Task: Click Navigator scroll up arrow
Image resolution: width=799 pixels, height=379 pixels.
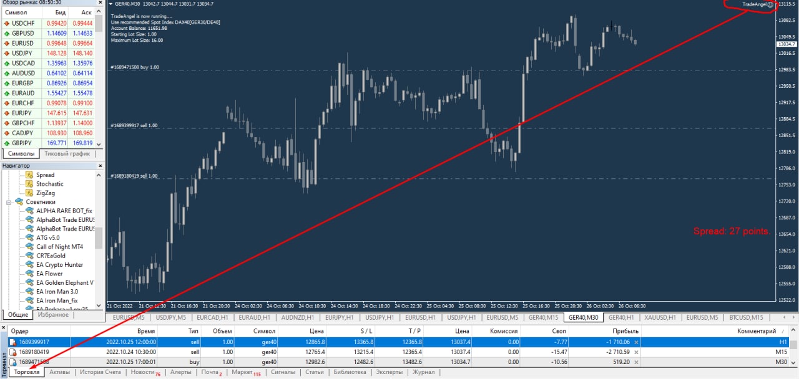Action: 99,175
